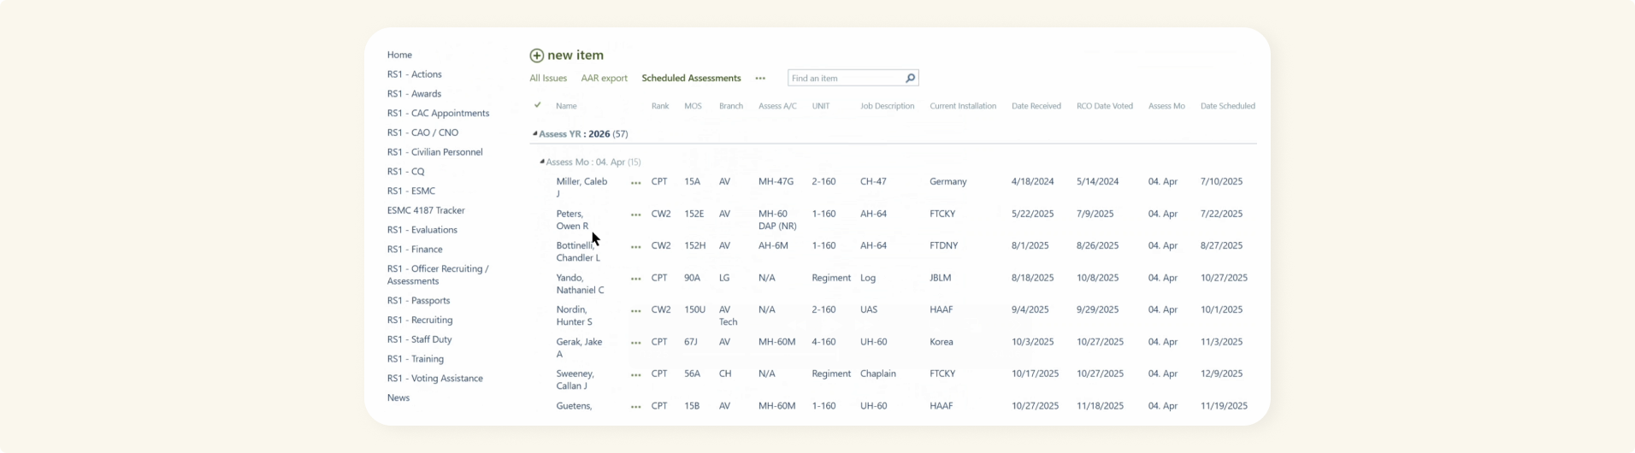This screenshot has width=1635, height=453.
Task: Sort by the Name column header
Action: (x=566, y=106)
